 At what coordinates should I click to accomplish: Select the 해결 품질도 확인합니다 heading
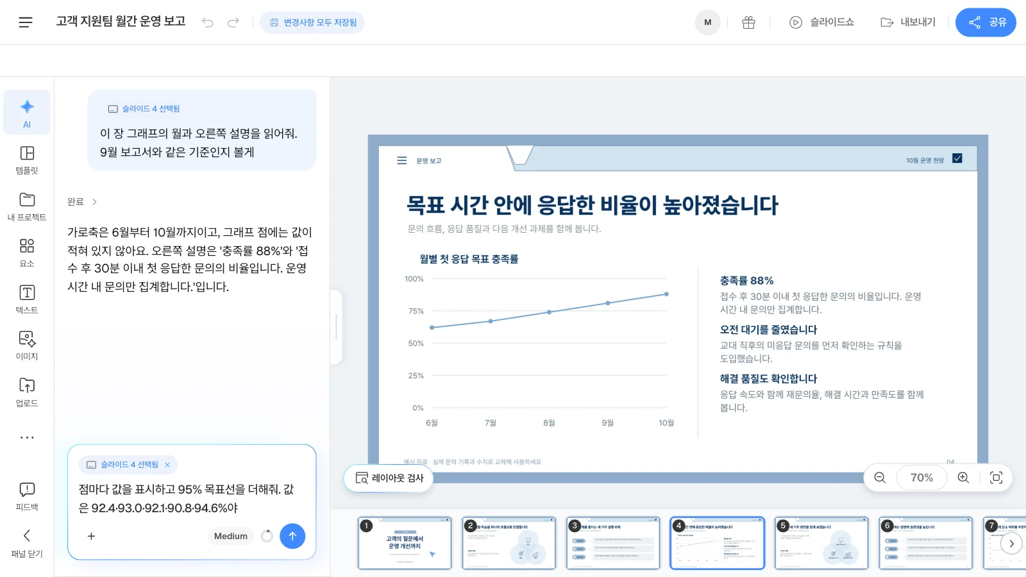(768, 379)
